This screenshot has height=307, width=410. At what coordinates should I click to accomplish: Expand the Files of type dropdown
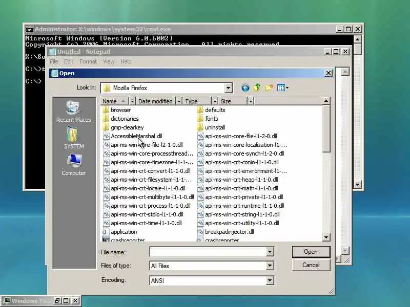point(270,266)
